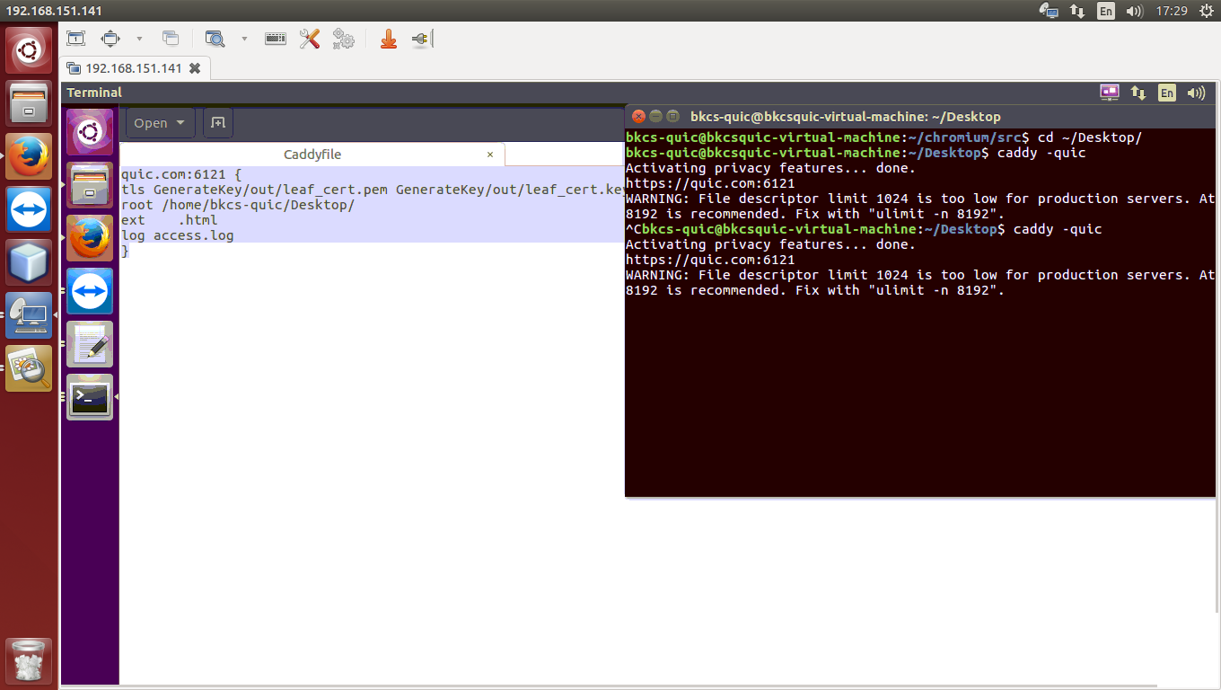Open the session gear menu in the top panel
The width and height of the screenshot is (1221, 690).
tap(1208, 11)
